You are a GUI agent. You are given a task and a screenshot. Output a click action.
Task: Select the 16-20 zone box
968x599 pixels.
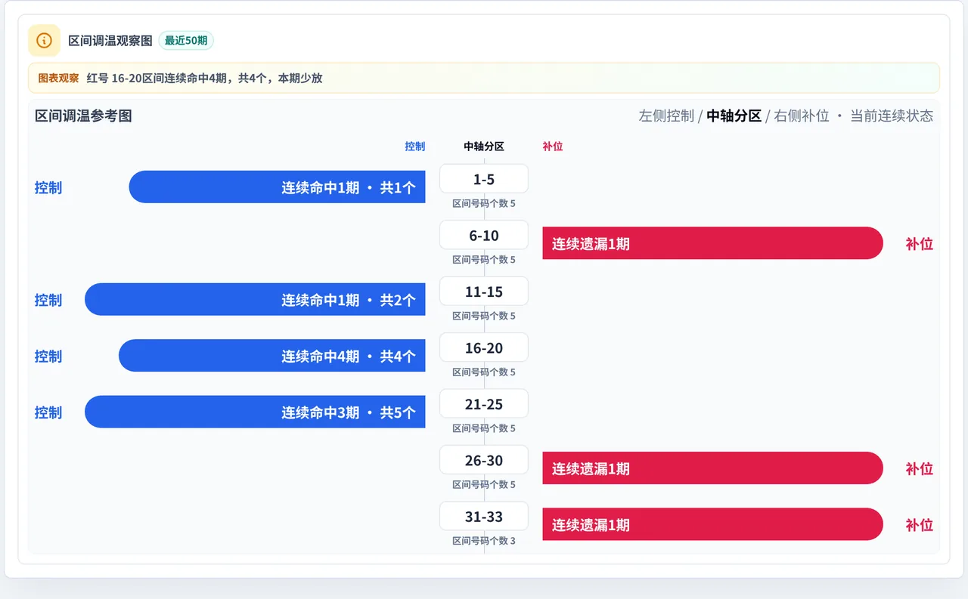[484, 347]
